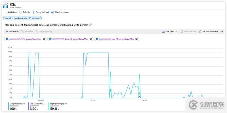Refresh the metrics chart

[x=24, y=12]
